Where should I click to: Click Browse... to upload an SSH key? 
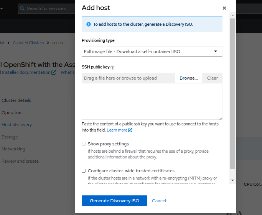click(x=188, y=78)
